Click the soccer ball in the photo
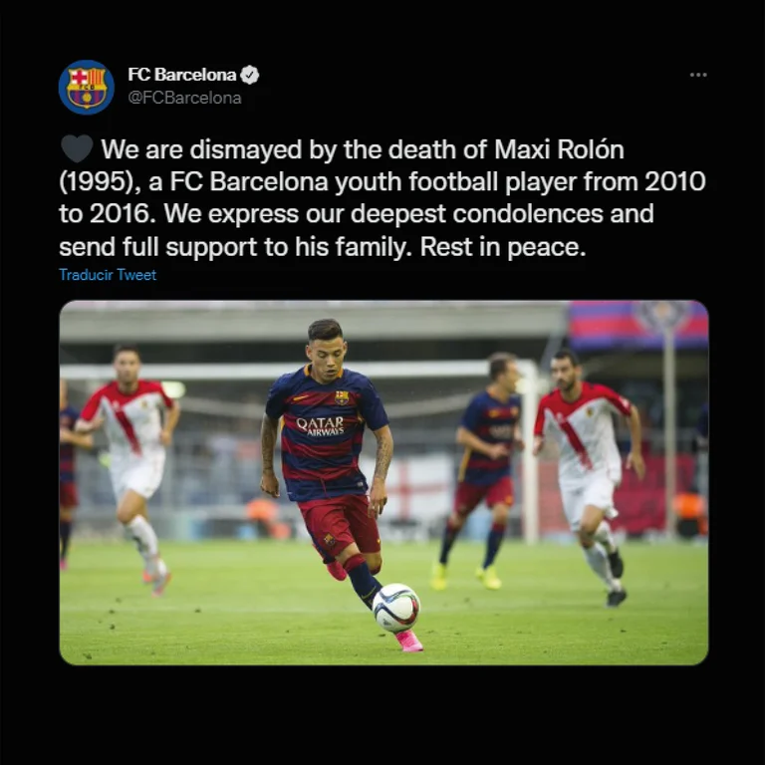Image resolution: width=765 pixels, height=765 pixels. coord(395,608)
